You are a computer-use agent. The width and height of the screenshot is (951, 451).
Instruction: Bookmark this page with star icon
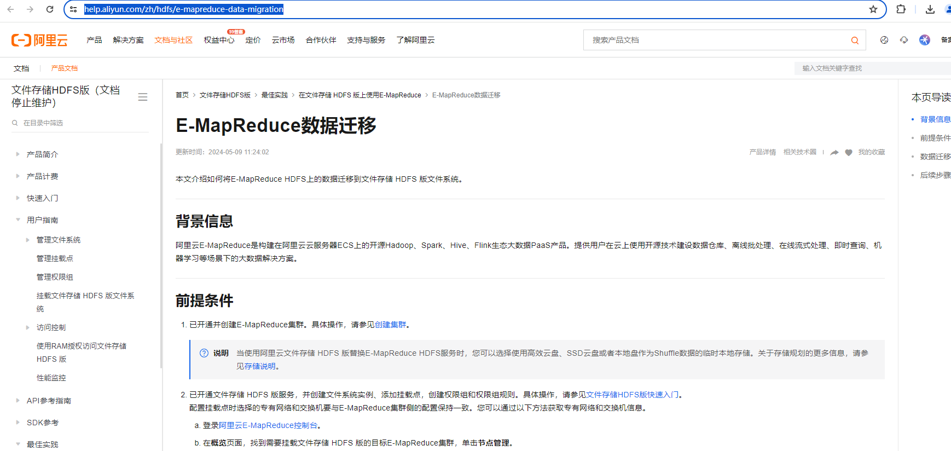873,9
